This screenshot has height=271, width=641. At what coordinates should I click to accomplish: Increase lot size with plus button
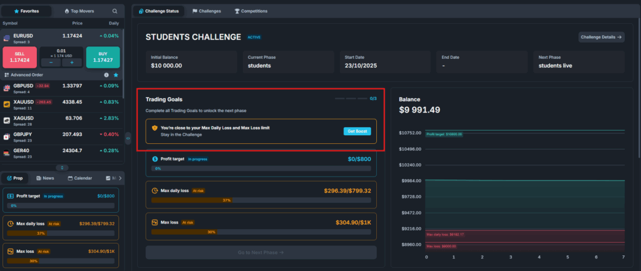coord(72,63)
